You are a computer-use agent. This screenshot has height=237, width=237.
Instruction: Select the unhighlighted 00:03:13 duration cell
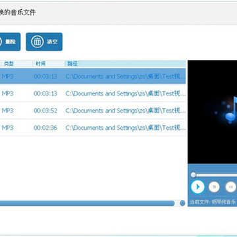(x=45, y=93)
